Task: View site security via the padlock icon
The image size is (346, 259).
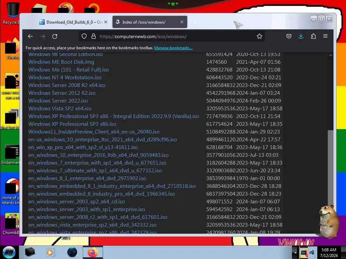Action: pos(94,36)
